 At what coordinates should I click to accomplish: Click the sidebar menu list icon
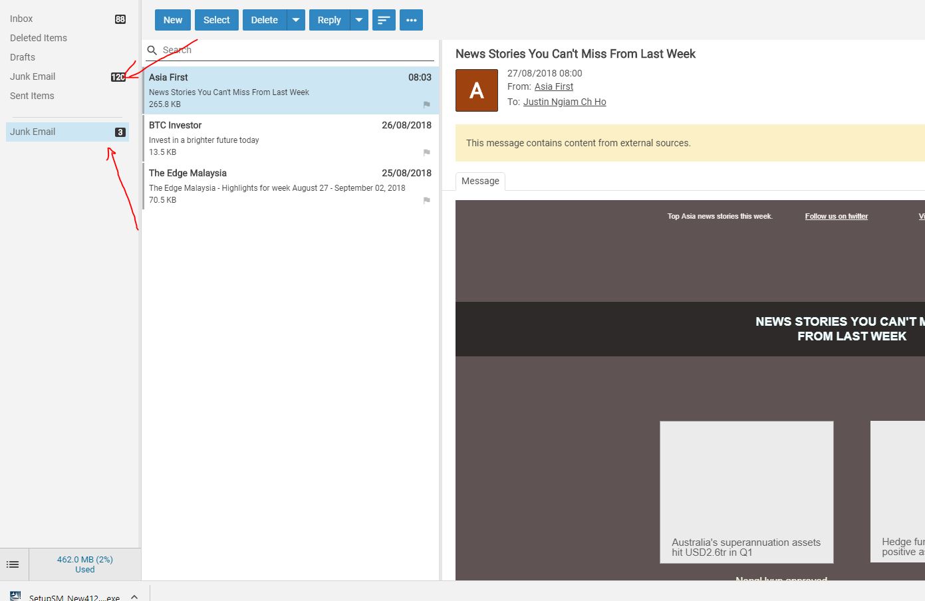pos(13,564)
